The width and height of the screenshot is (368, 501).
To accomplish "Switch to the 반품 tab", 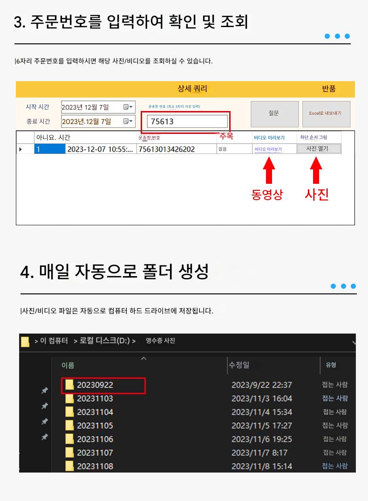I will [x=329, y=89].
